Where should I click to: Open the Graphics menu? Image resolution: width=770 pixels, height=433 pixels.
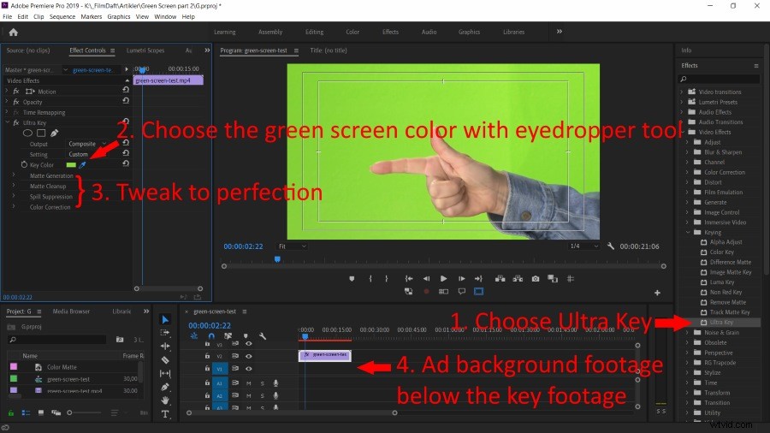pos(119,17)
